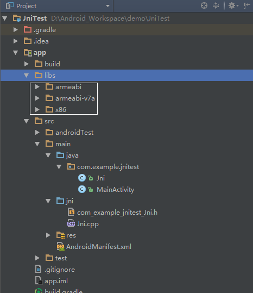The height and width of the screenshot is (293, 253).
Task: Click the scroll from source target icon
Action: (x=204, y=5)
